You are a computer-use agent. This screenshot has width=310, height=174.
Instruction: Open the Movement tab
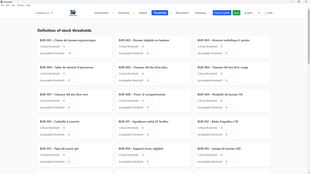point(182,13)
